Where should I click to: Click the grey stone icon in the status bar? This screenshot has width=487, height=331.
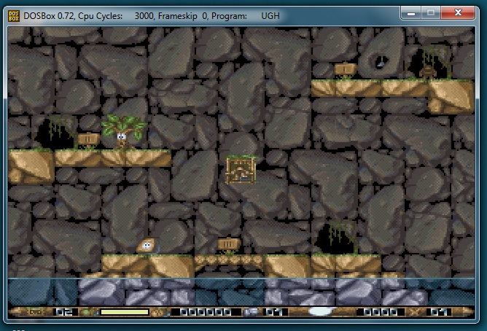[x=251, y=312]
